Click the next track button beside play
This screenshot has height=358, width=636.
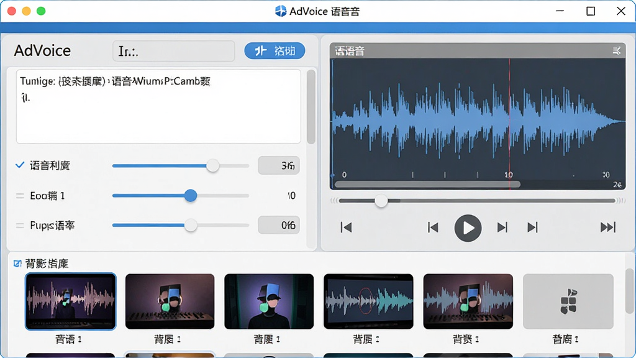502,227
